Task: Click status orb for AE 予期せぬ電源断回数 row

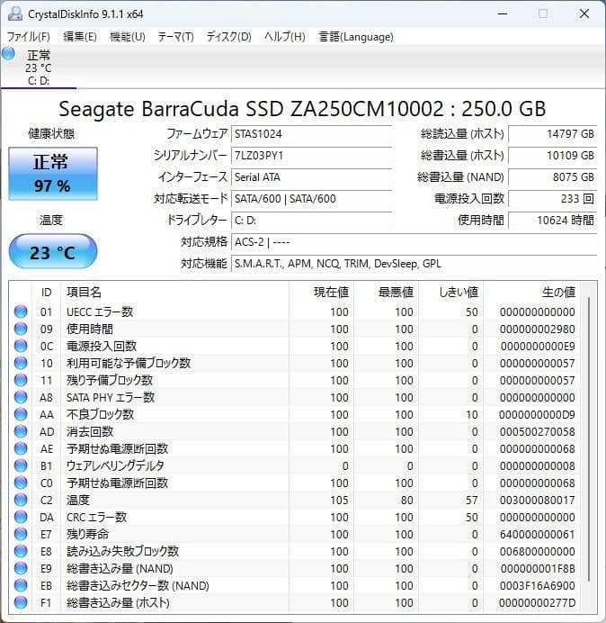Action: pos(21,448)
